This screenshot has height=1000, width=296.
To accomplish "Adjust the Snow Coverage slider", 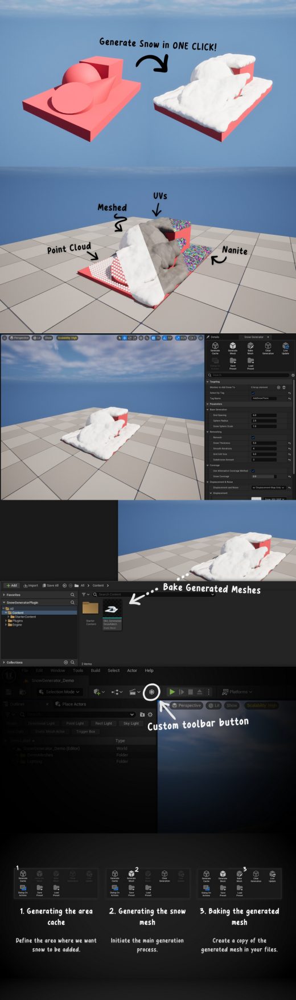I will tap(264, 476).
